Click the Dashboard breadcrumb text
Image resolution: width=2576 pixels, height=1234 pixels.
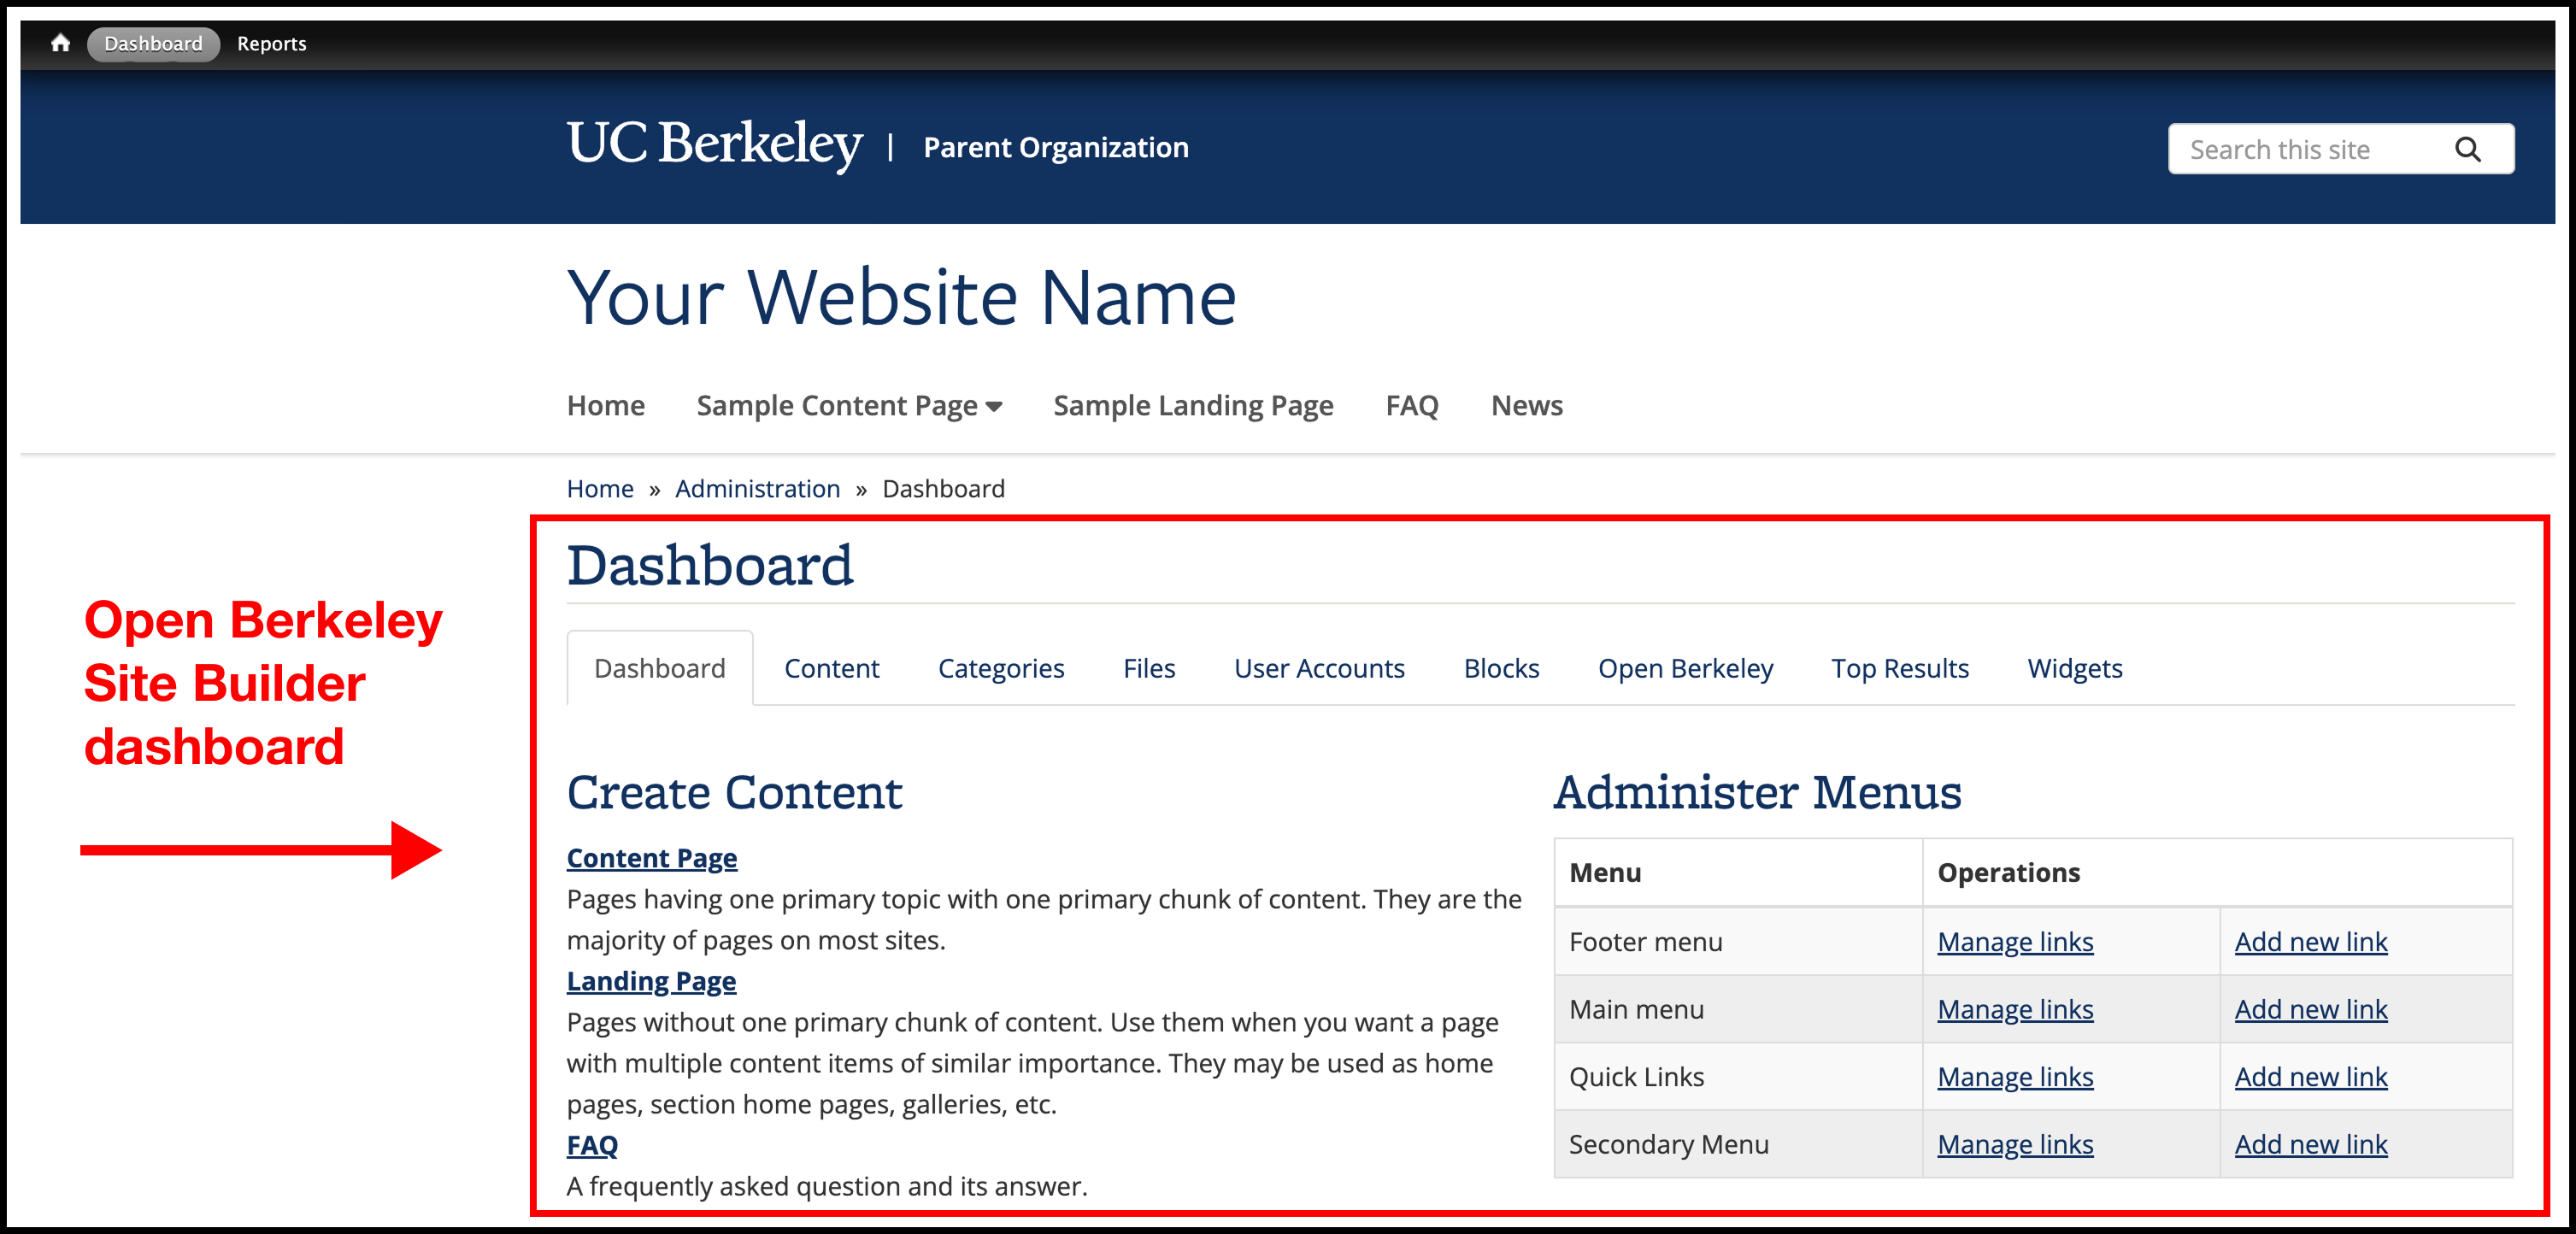[943, 489]
